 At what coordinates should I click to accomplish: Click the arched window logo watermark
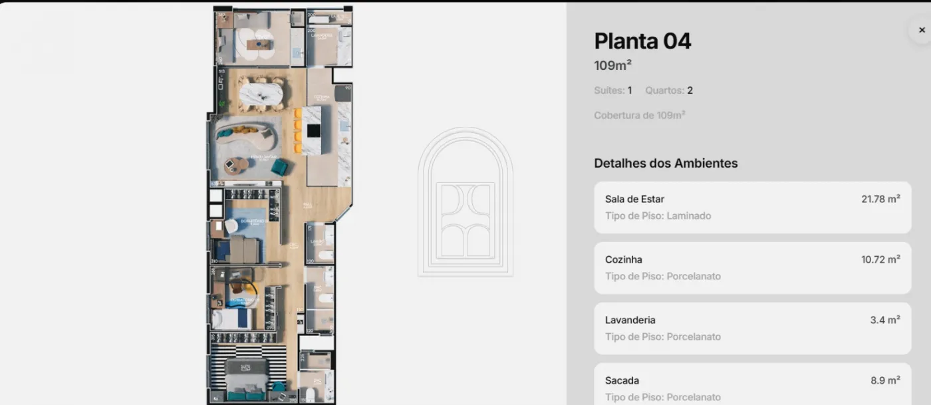[465, 203]
